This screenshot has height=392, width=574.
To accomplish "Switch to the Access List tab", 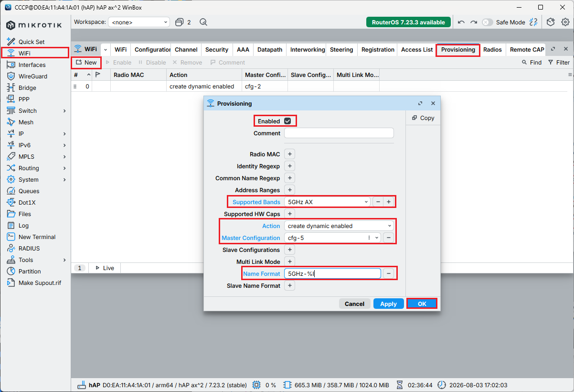I will [x=417, y=49].
